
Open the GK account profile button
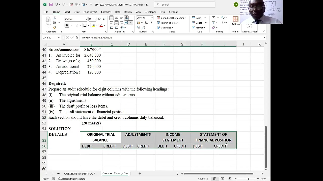tap(236, 5)
